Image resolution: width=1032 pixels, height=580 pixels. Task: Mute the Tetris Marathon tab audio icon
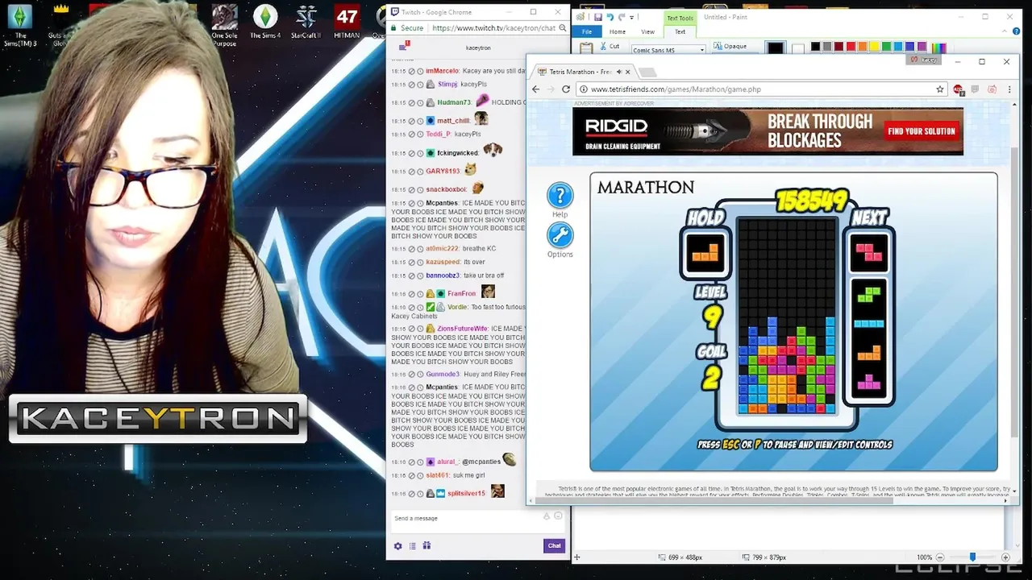618,72
